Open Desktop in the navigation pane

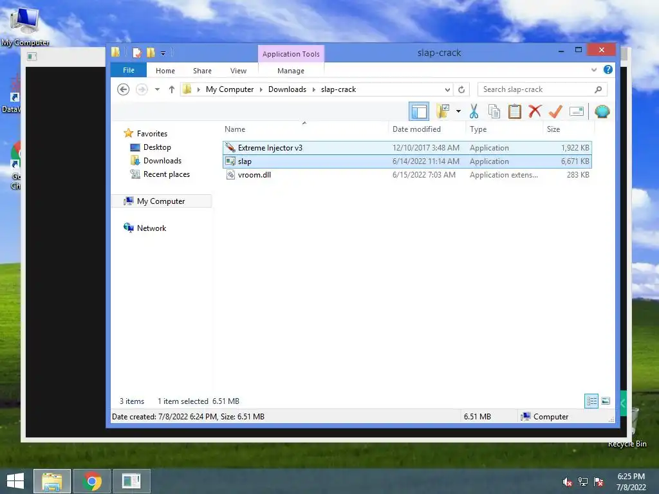[157, 147]
